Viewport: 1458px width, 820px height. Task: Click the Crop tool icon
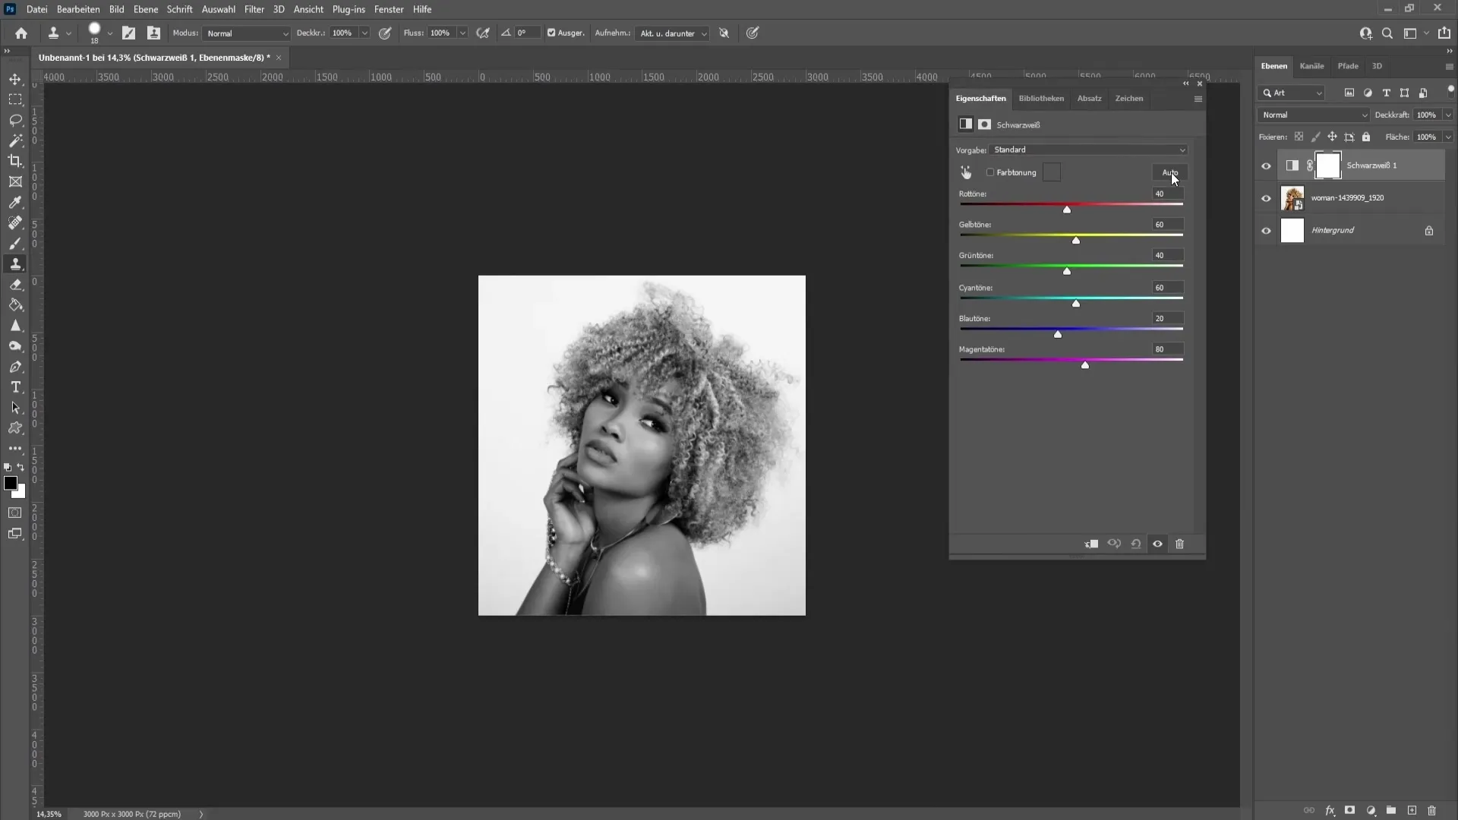[15, 160]
